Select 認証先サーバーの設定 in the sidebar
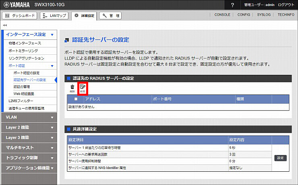 (x=30, y=80)
